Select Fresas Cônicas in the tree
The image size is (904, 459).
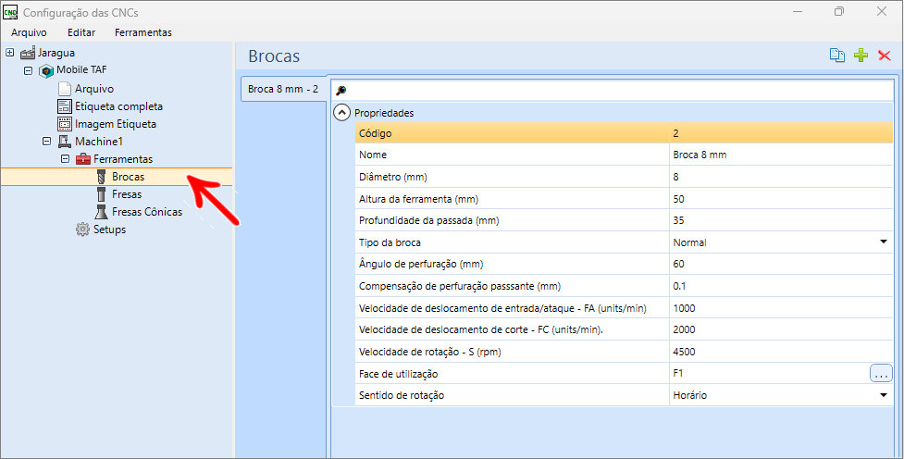tap(147, 212)
